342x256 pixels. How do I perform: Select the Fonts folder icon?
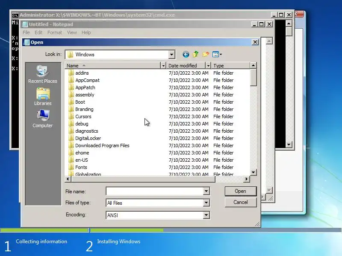(71, 167)
